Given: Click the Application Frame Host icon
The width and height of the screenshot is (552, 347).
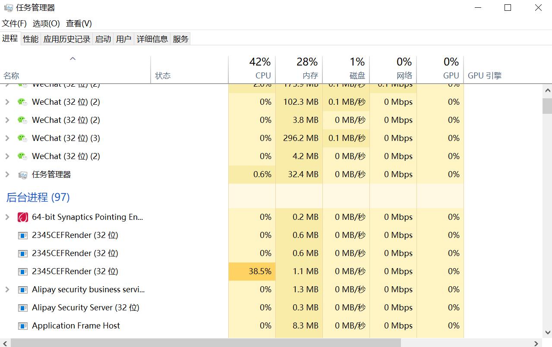Looking at the screenshot, I should [23, 326].
